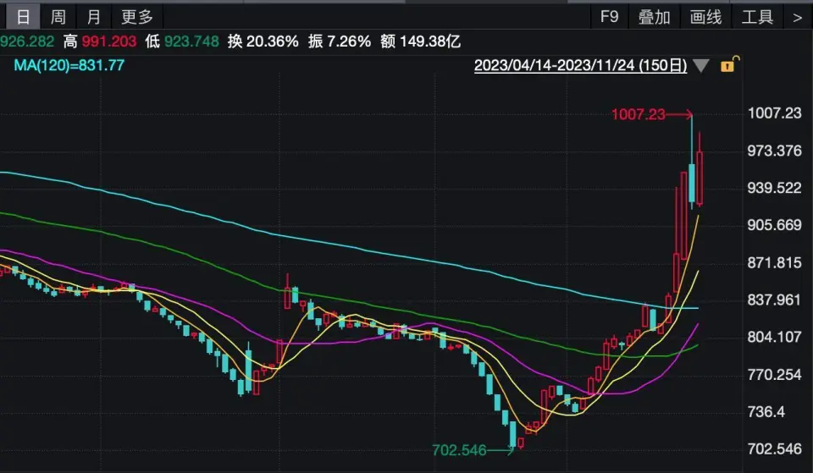Screen dimensions: 813x473
Task: Click the green 702.546 low price marker
Action: pyautogui.click(x=459, y=450)
